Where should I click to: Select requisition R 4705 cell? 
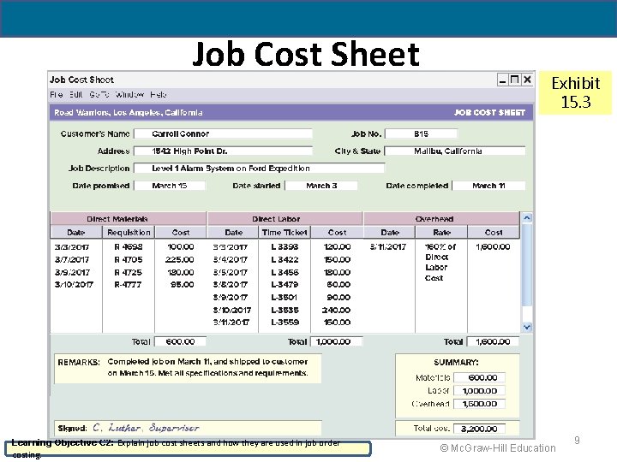pos(129,260)
